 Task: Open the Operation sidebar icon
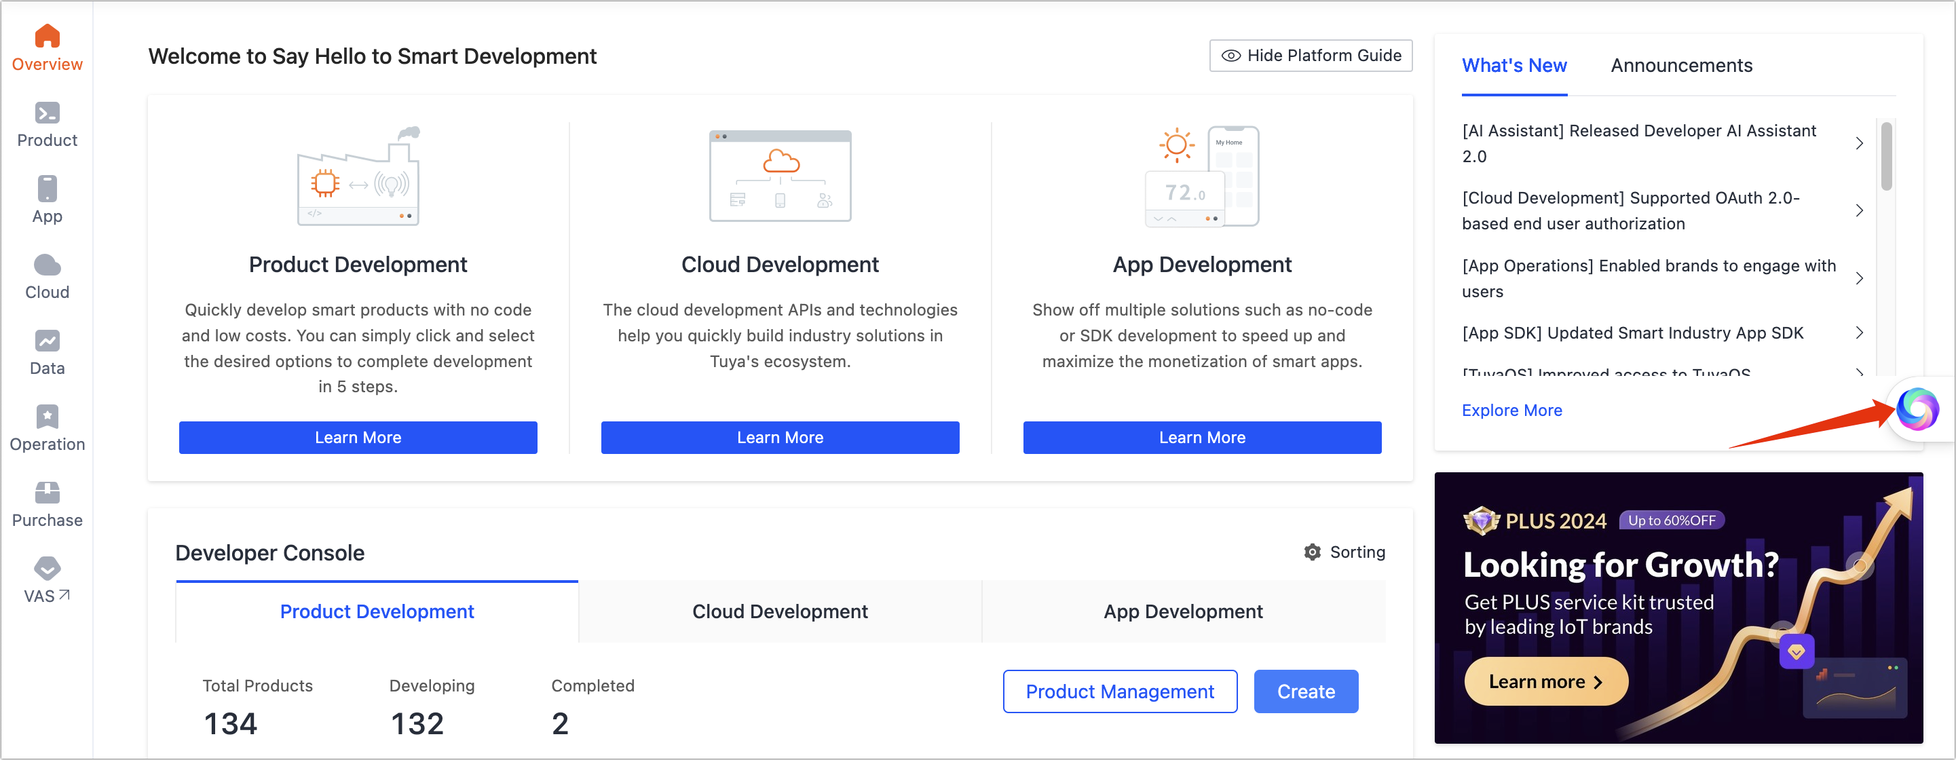click(47, 416)
